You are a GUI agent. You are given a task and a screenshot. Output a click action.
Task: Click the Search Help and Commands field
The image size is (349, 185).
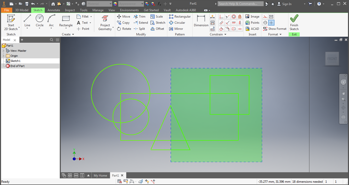(240, 4)
